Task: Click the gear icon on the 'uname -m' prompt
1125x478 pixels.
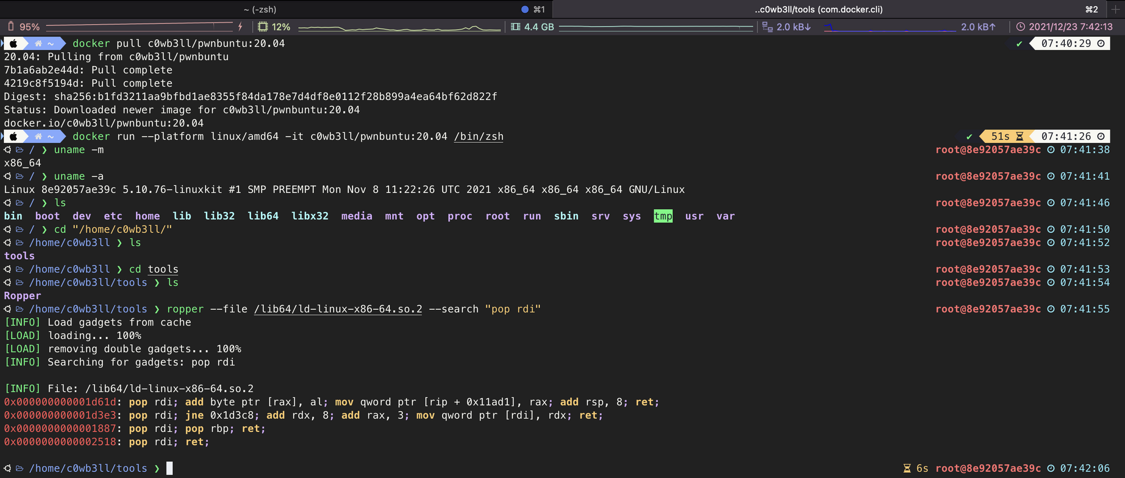Action: click(x=7, y=150)
